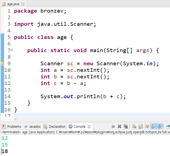
Task: Click the Pin Console icon
Action: pyautogui.click(x=168, y=126)
